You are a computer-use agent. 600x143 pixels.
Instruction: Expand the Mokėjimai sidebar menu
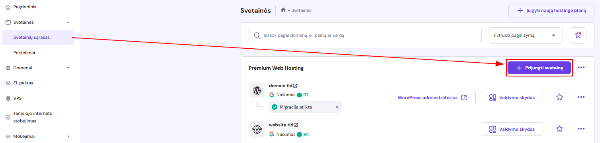[x=68, y=136]
